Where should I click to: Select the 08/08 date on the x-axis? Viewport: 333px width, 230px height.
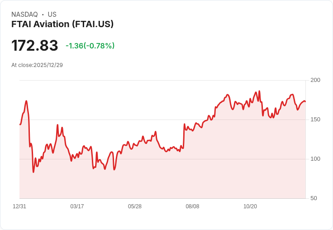pos(192,206)
